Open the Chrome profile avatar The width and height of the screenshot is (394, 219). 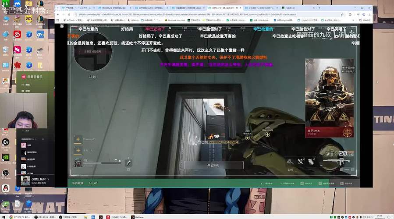[364, 14]
